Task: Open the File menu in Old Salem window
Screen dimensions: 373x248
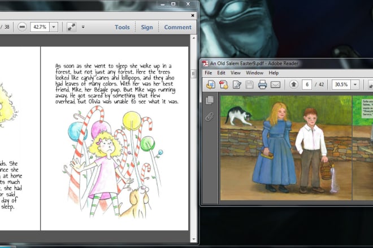Action: click(x=208, y=73)
